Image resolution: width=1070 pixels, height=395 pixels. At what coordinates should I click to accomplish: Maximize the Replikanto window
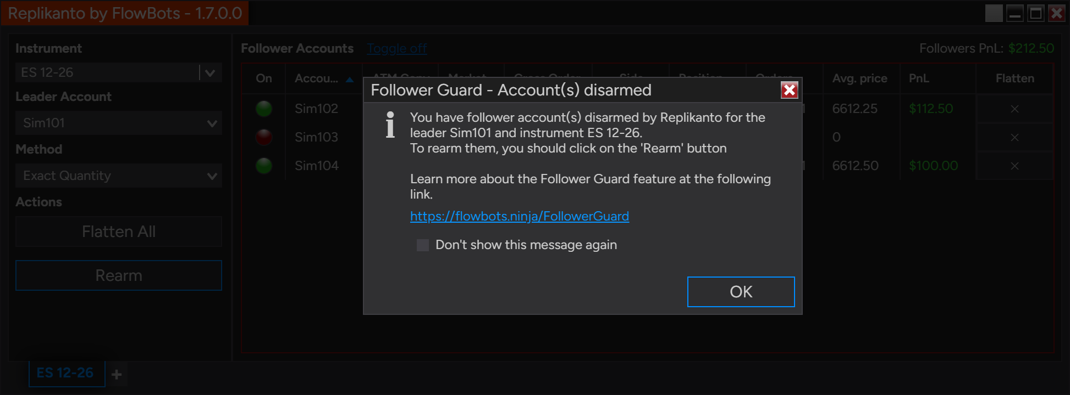pyautogui.click(x=1036, y=13)
